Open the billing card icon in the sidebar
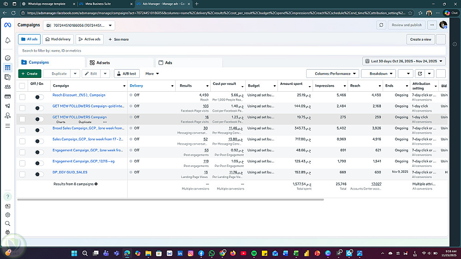 (x=8, y=96)
